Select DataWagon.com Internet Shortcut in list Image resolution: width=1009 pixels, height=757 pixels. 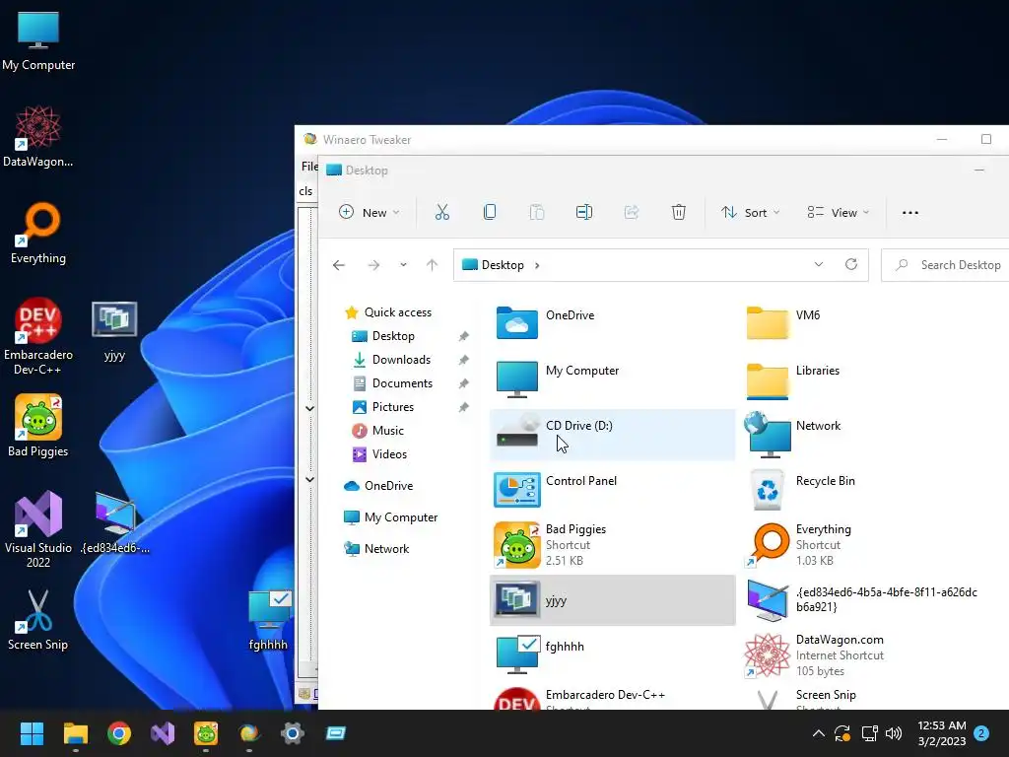[862, 654]
